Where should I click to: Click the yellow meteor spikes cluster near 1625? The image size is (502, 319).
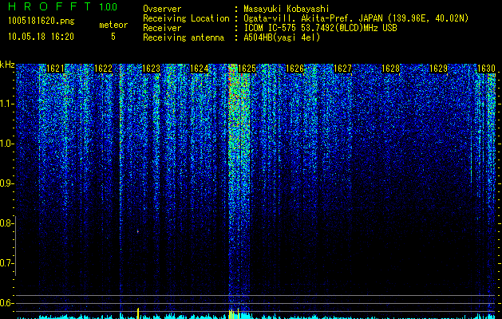point(234,313)
